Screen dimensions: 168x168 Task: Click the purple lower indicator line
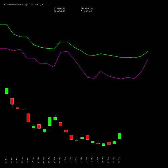[74, 59]
